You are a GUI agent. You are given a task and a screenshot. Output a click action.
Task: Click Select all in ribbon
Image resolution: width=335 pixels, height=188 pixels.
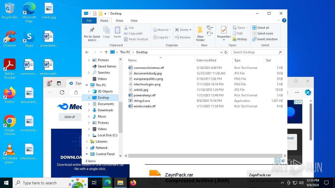tap(261, 28)
